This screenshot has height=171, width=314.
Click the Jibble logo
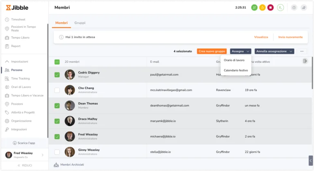point(17,8)
